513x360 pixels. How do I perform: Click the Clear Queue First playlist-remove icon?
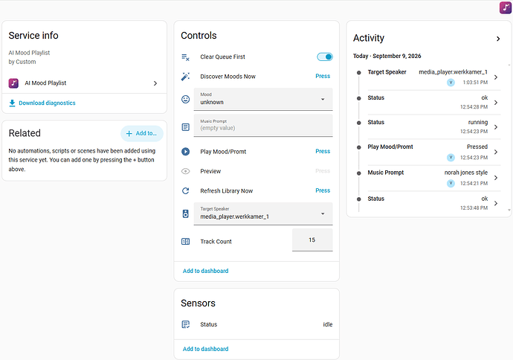pyautogui.click(x=186, y=57)
